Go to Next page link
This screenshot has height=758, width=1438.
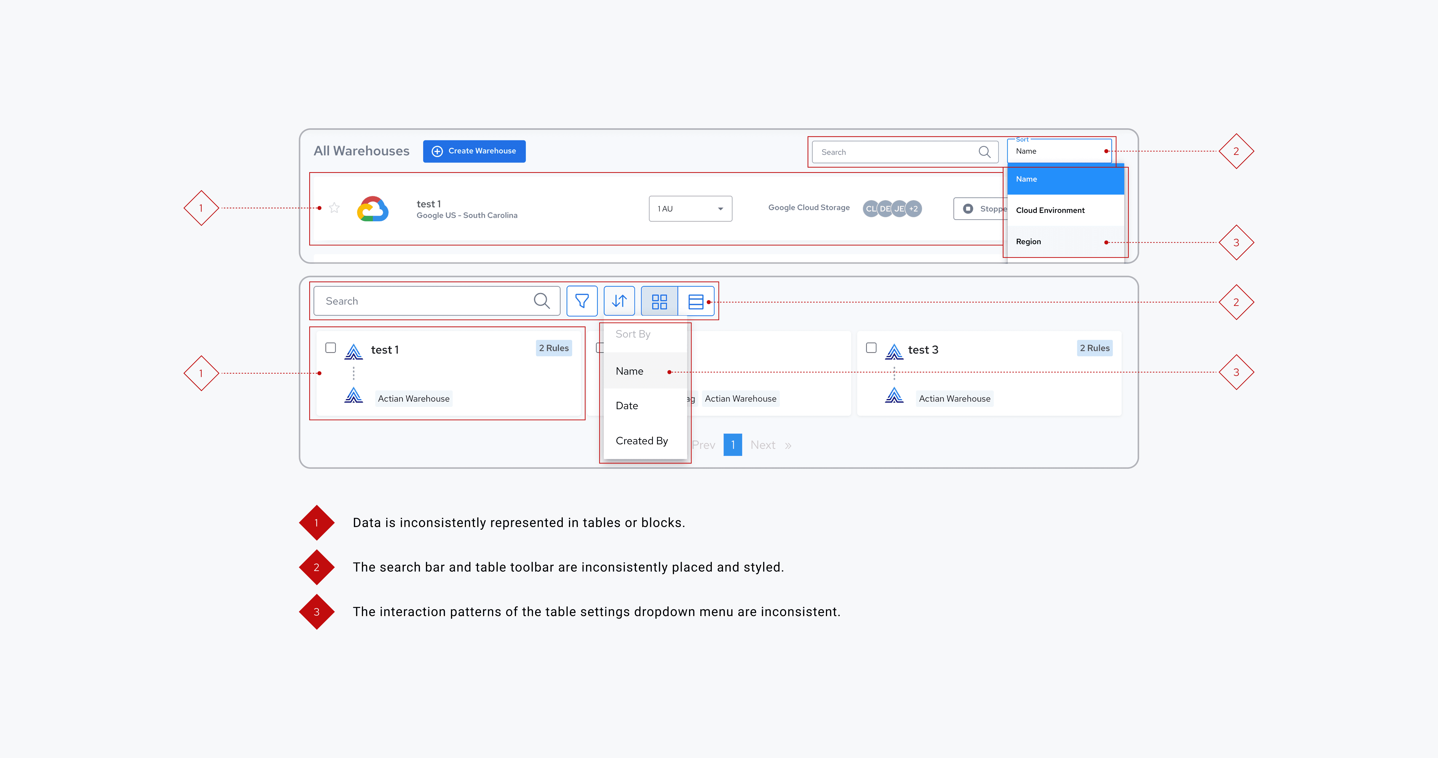pos(763,445)
